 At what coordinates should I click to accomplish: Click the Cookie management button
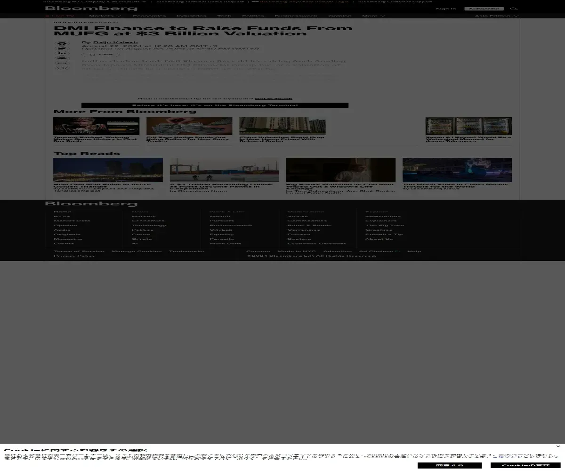coord(525,465)
